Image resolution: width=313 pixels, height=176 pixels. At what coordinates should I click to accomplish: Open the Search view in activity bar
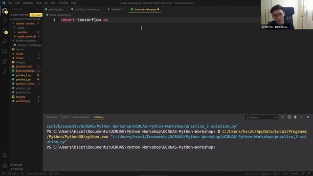click(4, 21)
